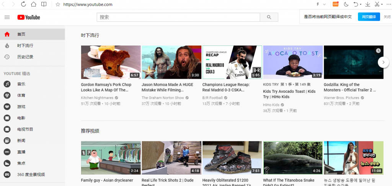392x186 pixels.
Task: Open Jason Momoa video thumbnail
Action: pos(171,62)
